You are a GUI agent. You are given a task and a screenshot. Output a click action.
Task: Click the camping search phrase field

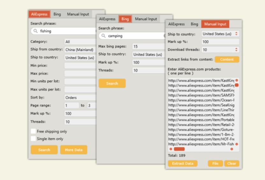(x=132, y=36)
